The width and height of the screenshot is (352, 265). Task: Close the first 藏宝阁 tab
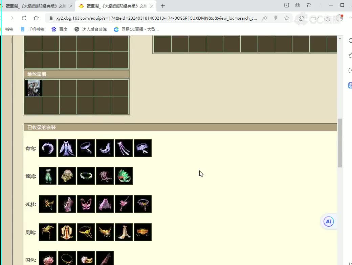(71, 6)
